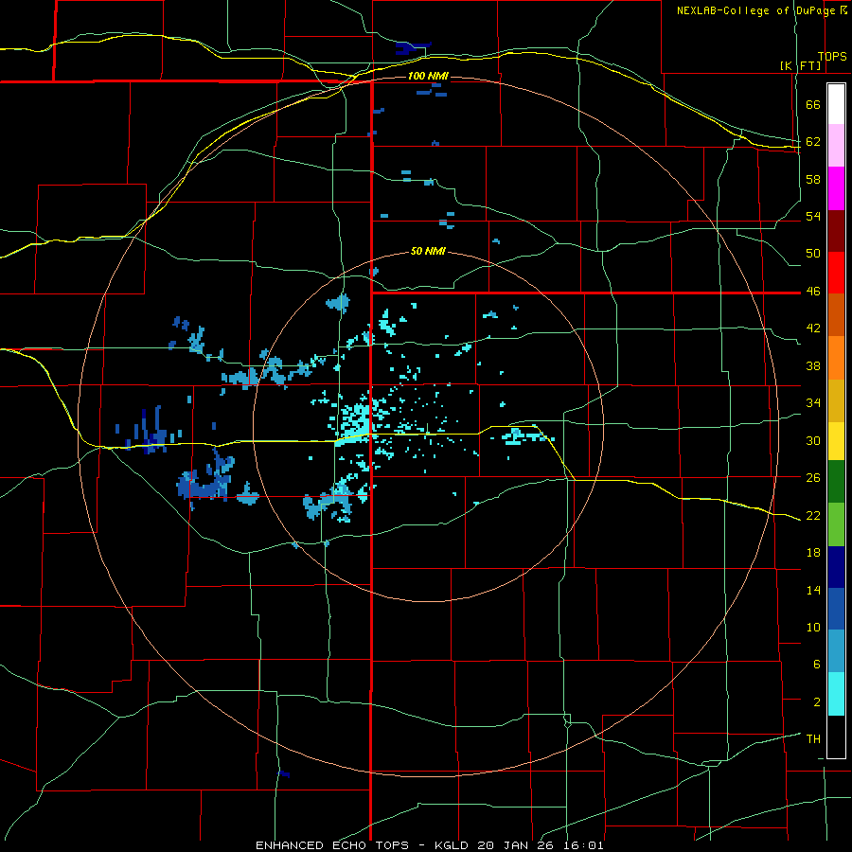This screenshot has height=852, width=852.
Task: Click the legend value 30
Action: click(x=813, y=440)
